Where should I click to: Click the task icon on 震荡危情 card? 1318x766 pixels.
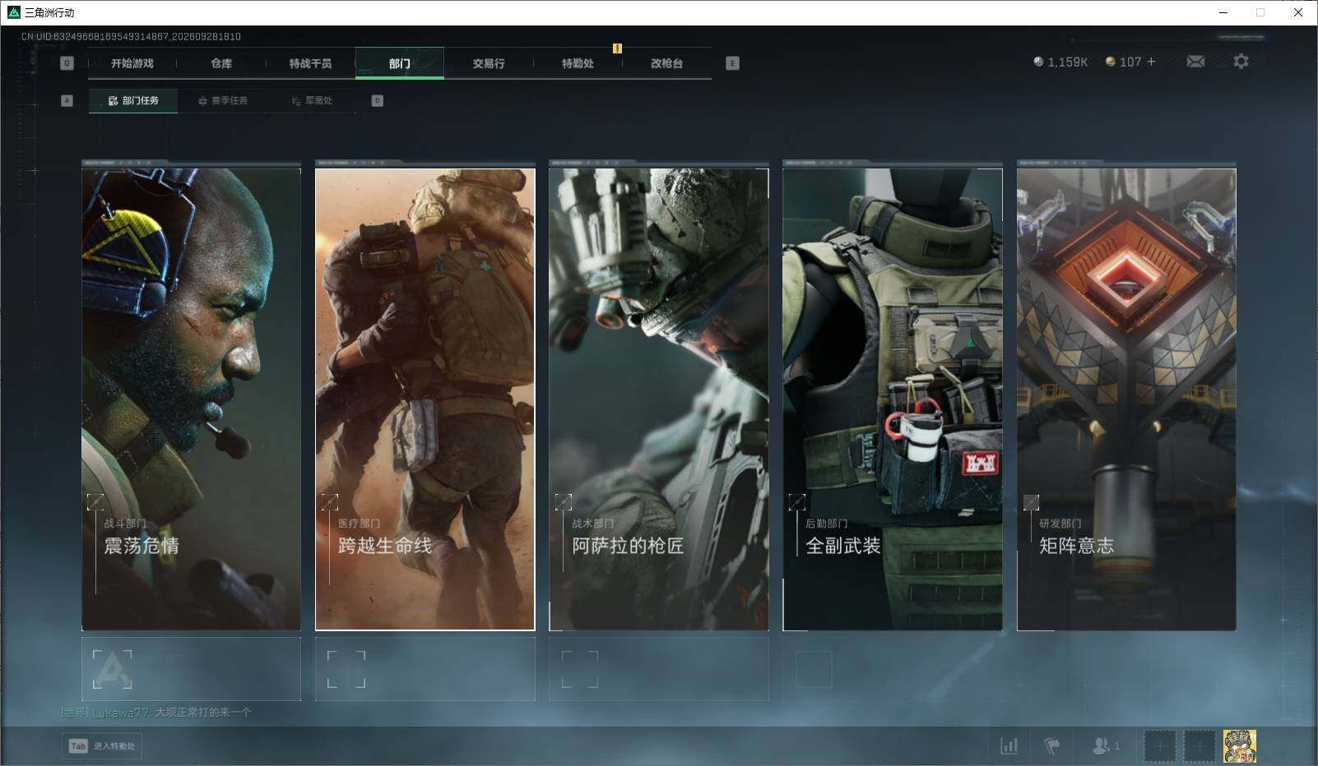pos(95,501)
